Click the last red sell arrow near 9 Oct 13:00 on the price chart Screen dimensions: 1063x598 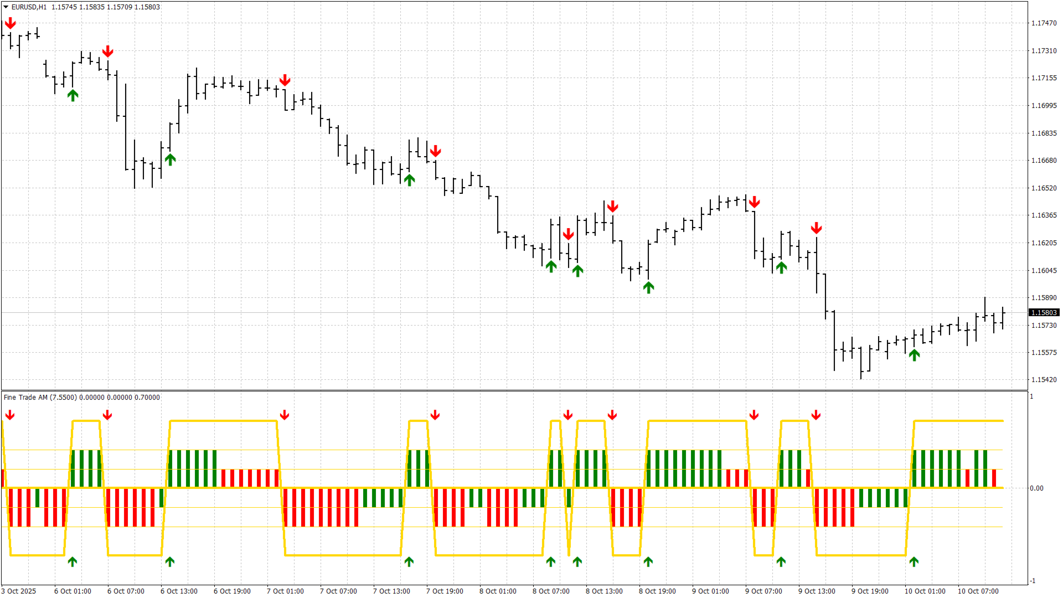coord(816,228)
